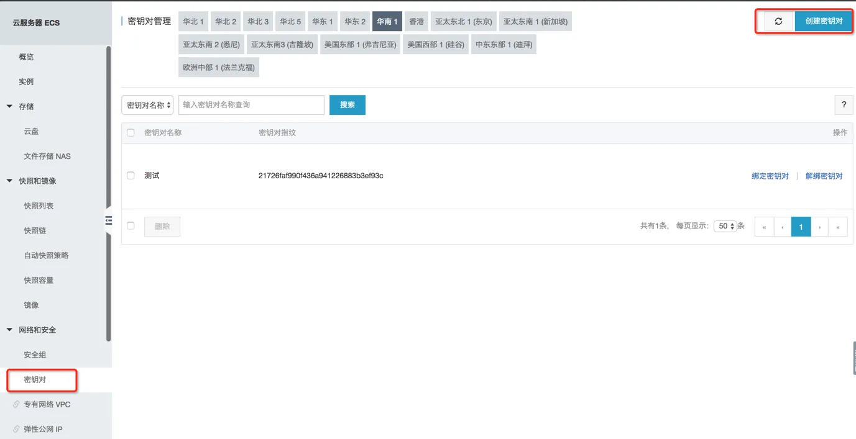
Task: Click the next page arrow icon
Action: [x=819, y=226]
